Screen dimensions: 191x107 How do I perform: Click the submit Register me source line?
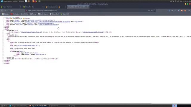point(31,54)
